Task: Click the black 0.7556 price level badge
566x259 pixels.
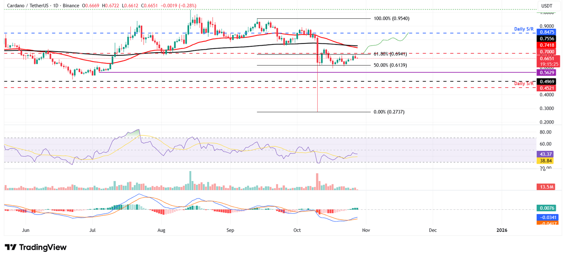Action: (x=546, y=39)
